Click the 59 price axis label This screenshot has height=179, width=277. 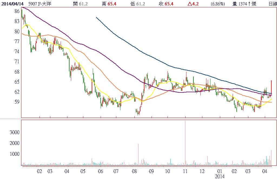pyautogui.click(x=17, y=102)
